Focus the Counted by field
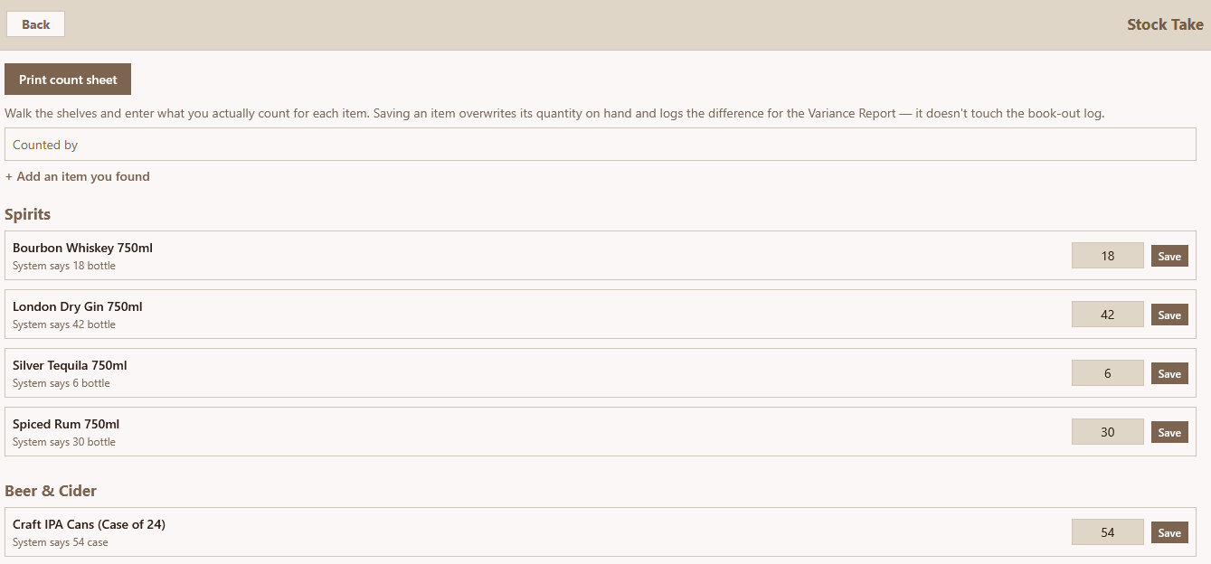The height and width of the screenshot is (564, 1211). [601, 145]
